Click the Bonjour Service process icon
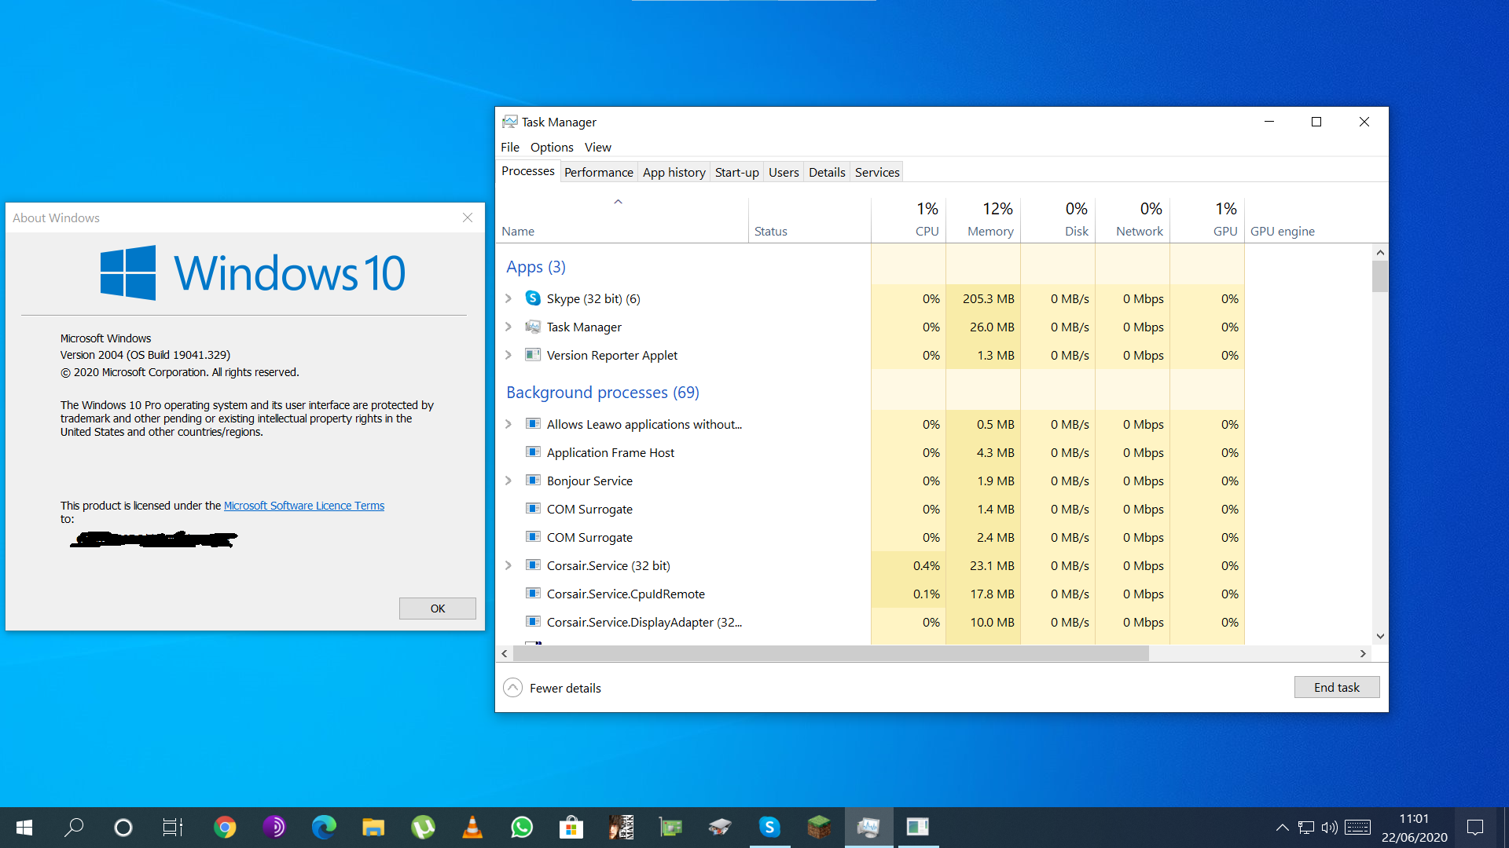Viewport: 1509px width, 848px height. tap(533, 481)
